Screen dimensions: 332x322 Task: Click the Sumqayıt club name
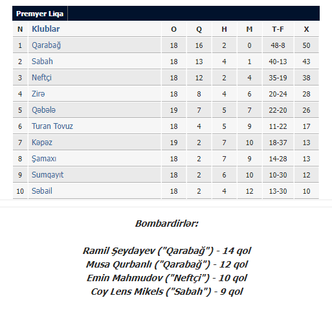[47, 175]
